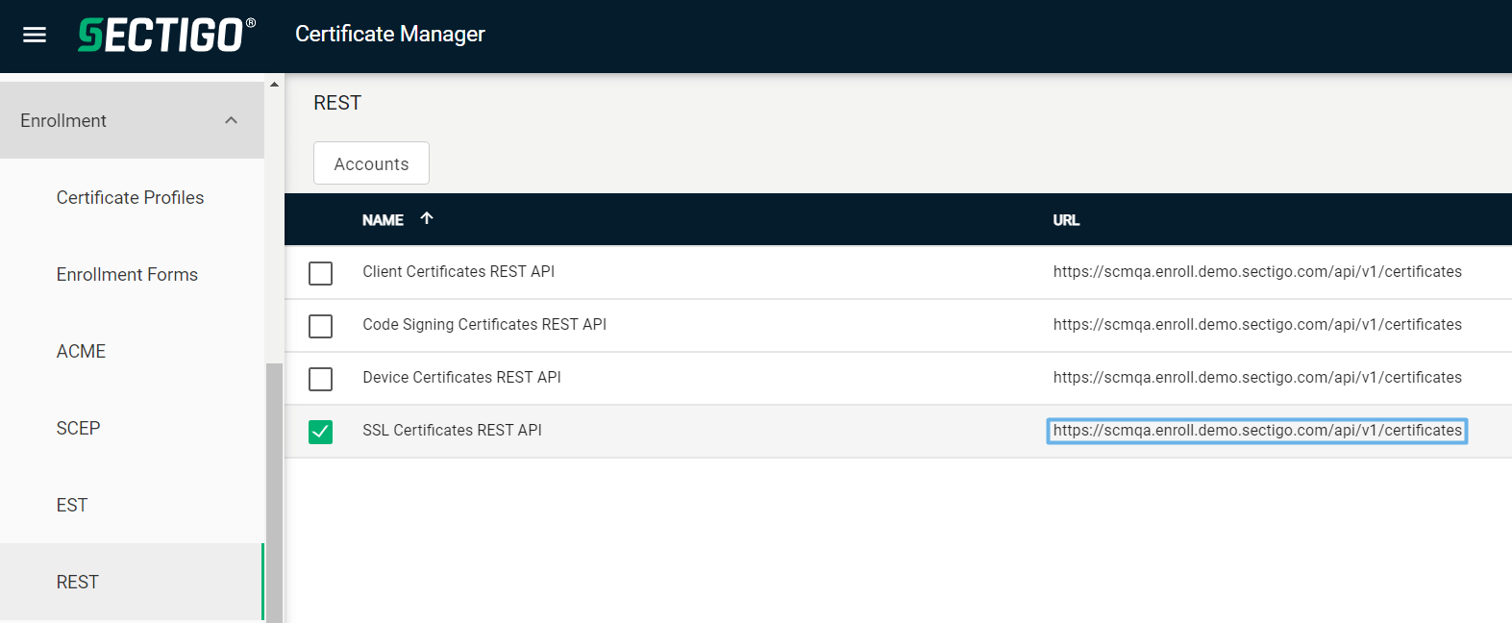
Task: Click the ascending sort arrow beside NAME
Action: pos(427,218)
